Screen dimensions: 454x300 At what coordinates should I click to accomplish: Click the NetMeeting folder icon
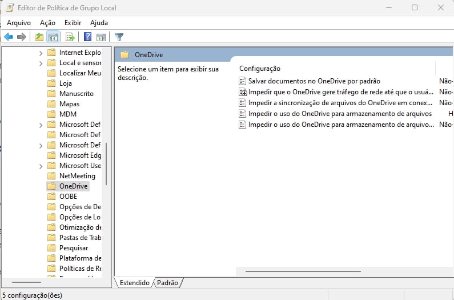[51, 176]
